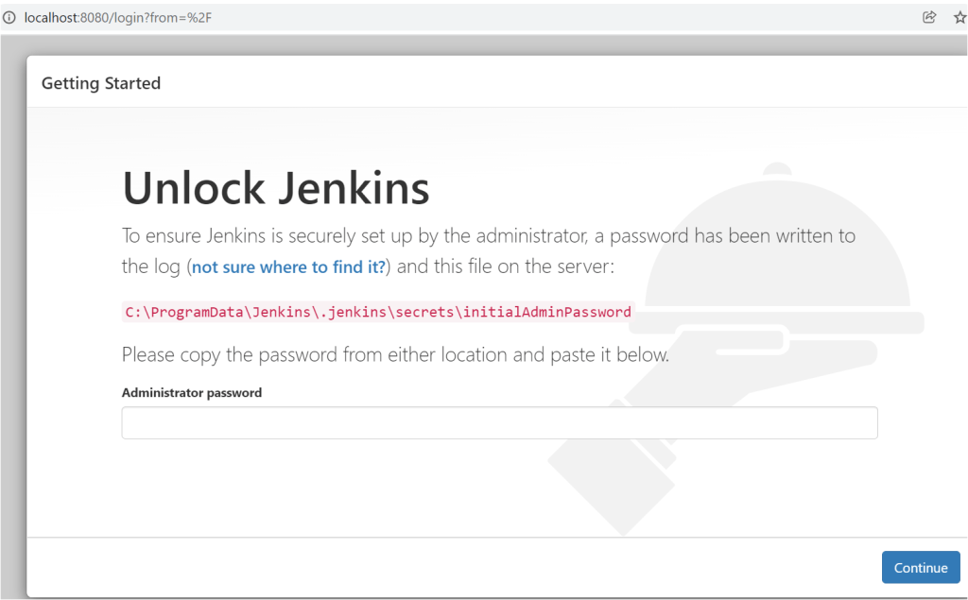Screen dimensions: 968x600
Task: Click the "Getting Started" dialog title
Action: (x=101, y=83)
